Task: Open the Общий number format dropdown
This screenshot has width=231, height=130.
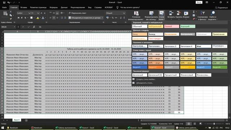Action: pyautogui.click(x=124, y=13)
